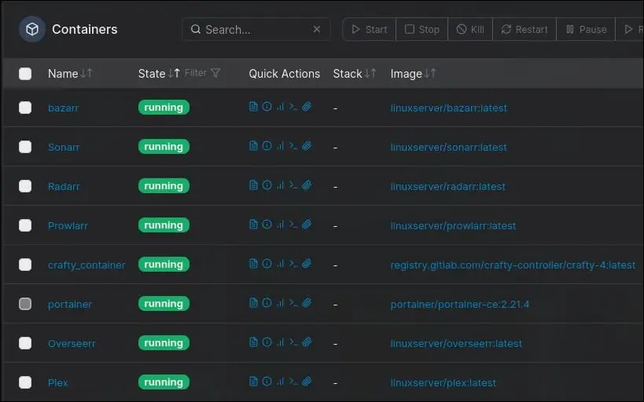Open the bazarr container link
Image resolution: width=644 pixels, height=402 pixels.
tap(63, 108)
